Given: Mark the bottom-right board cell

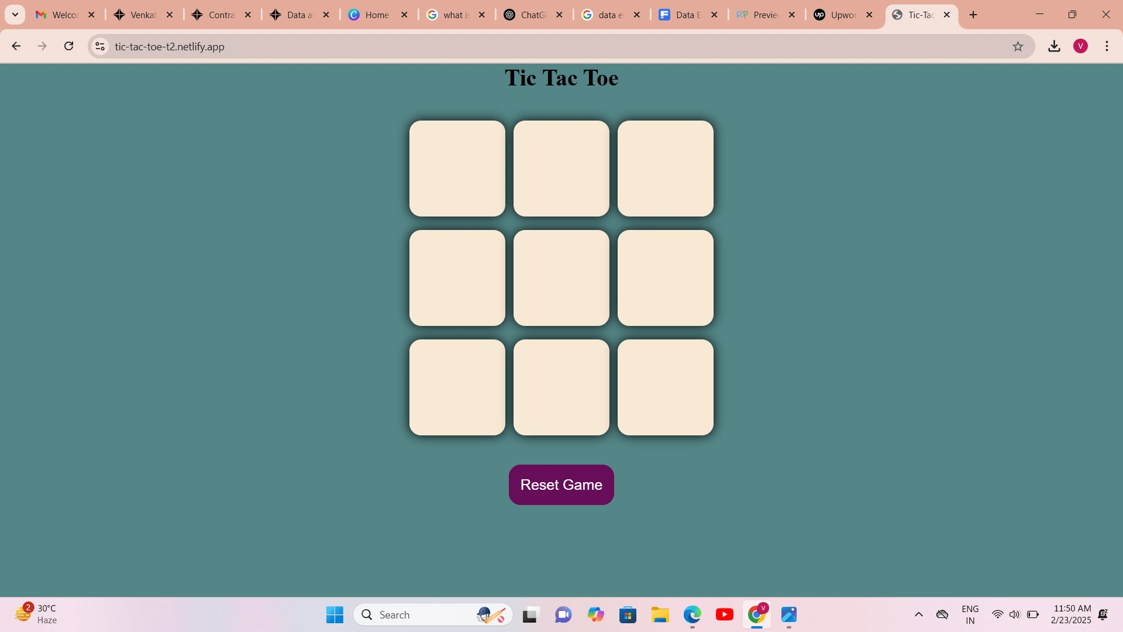Looking at the screenshot, I should tap(665, 387).
